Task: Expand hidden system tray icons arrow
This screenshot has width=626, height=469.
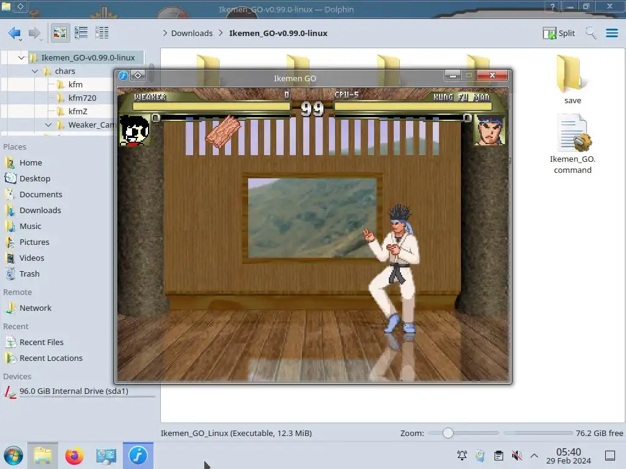Action: tap(534, 456)
